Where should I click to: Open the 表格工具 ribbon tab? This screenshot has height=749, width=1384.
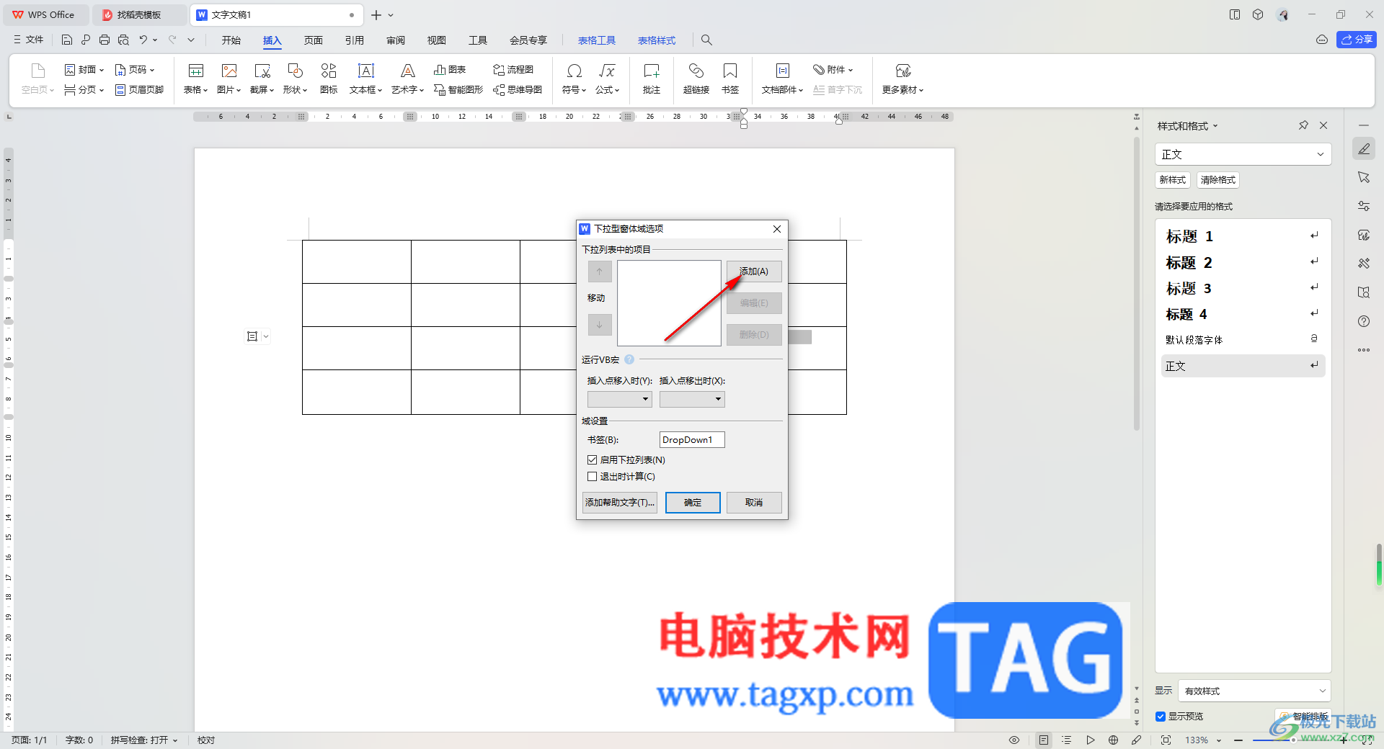[596, 40]
